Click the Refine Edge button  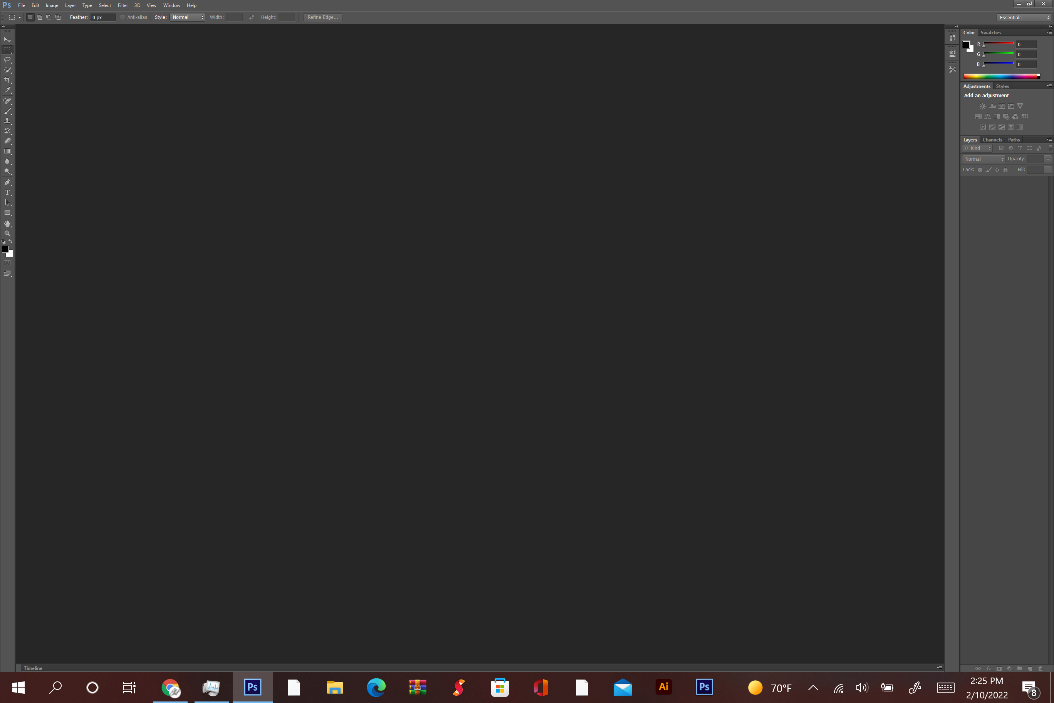click(x=322, y=17)
